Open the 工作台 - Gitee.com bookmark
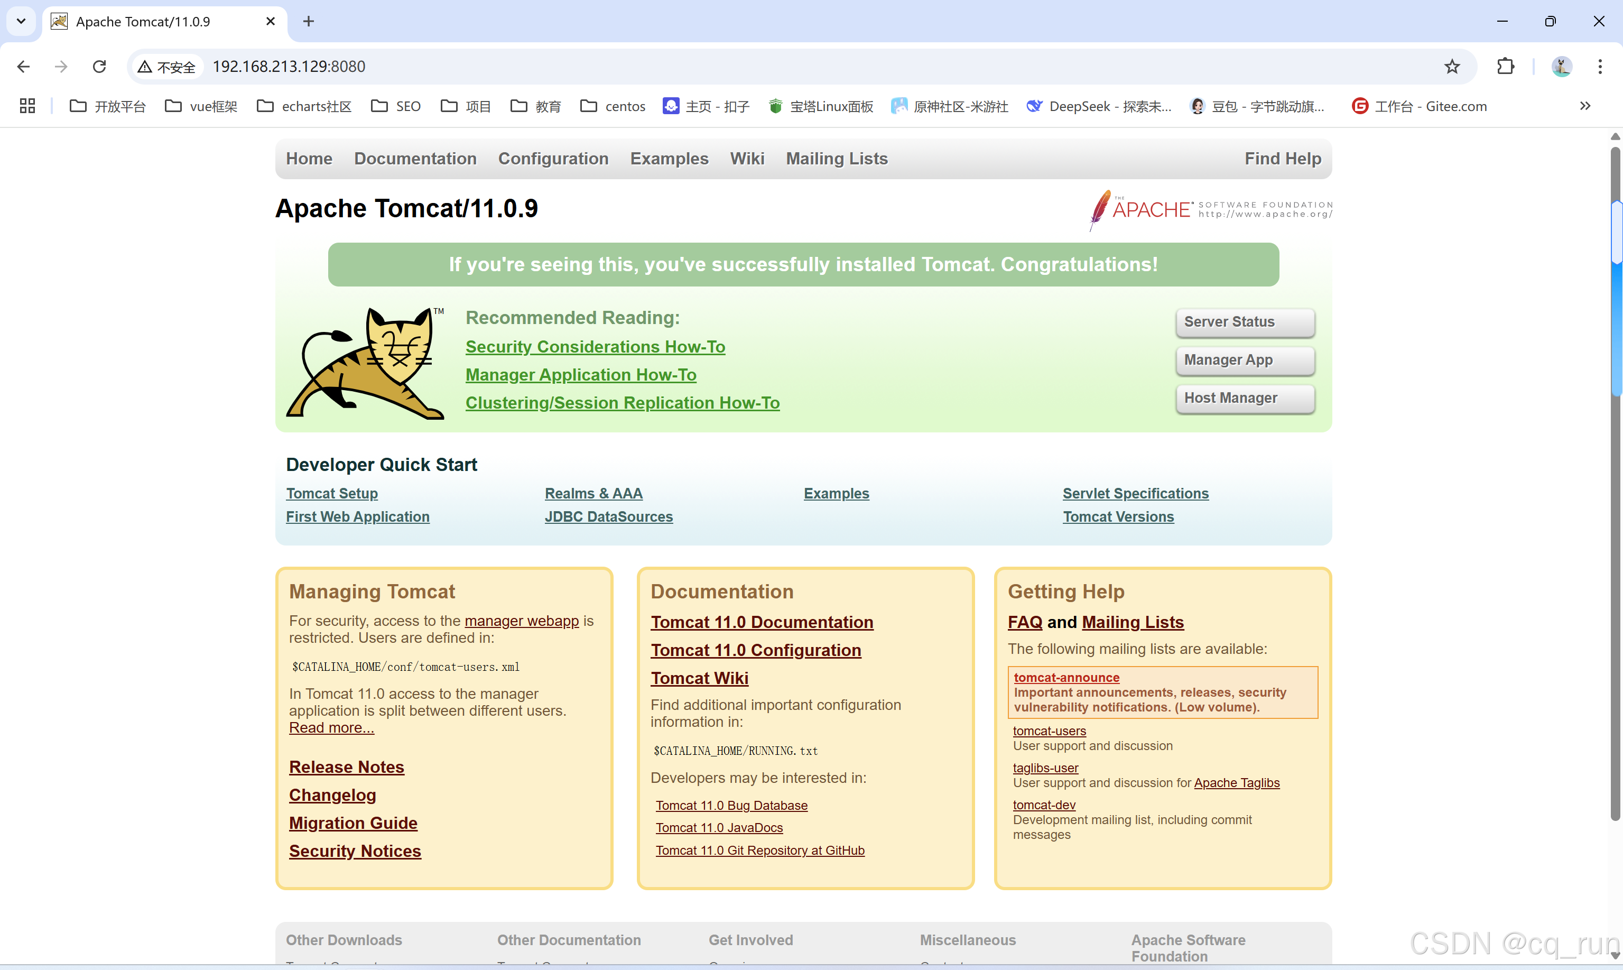1623x970 pixels. click(1420, 106)
